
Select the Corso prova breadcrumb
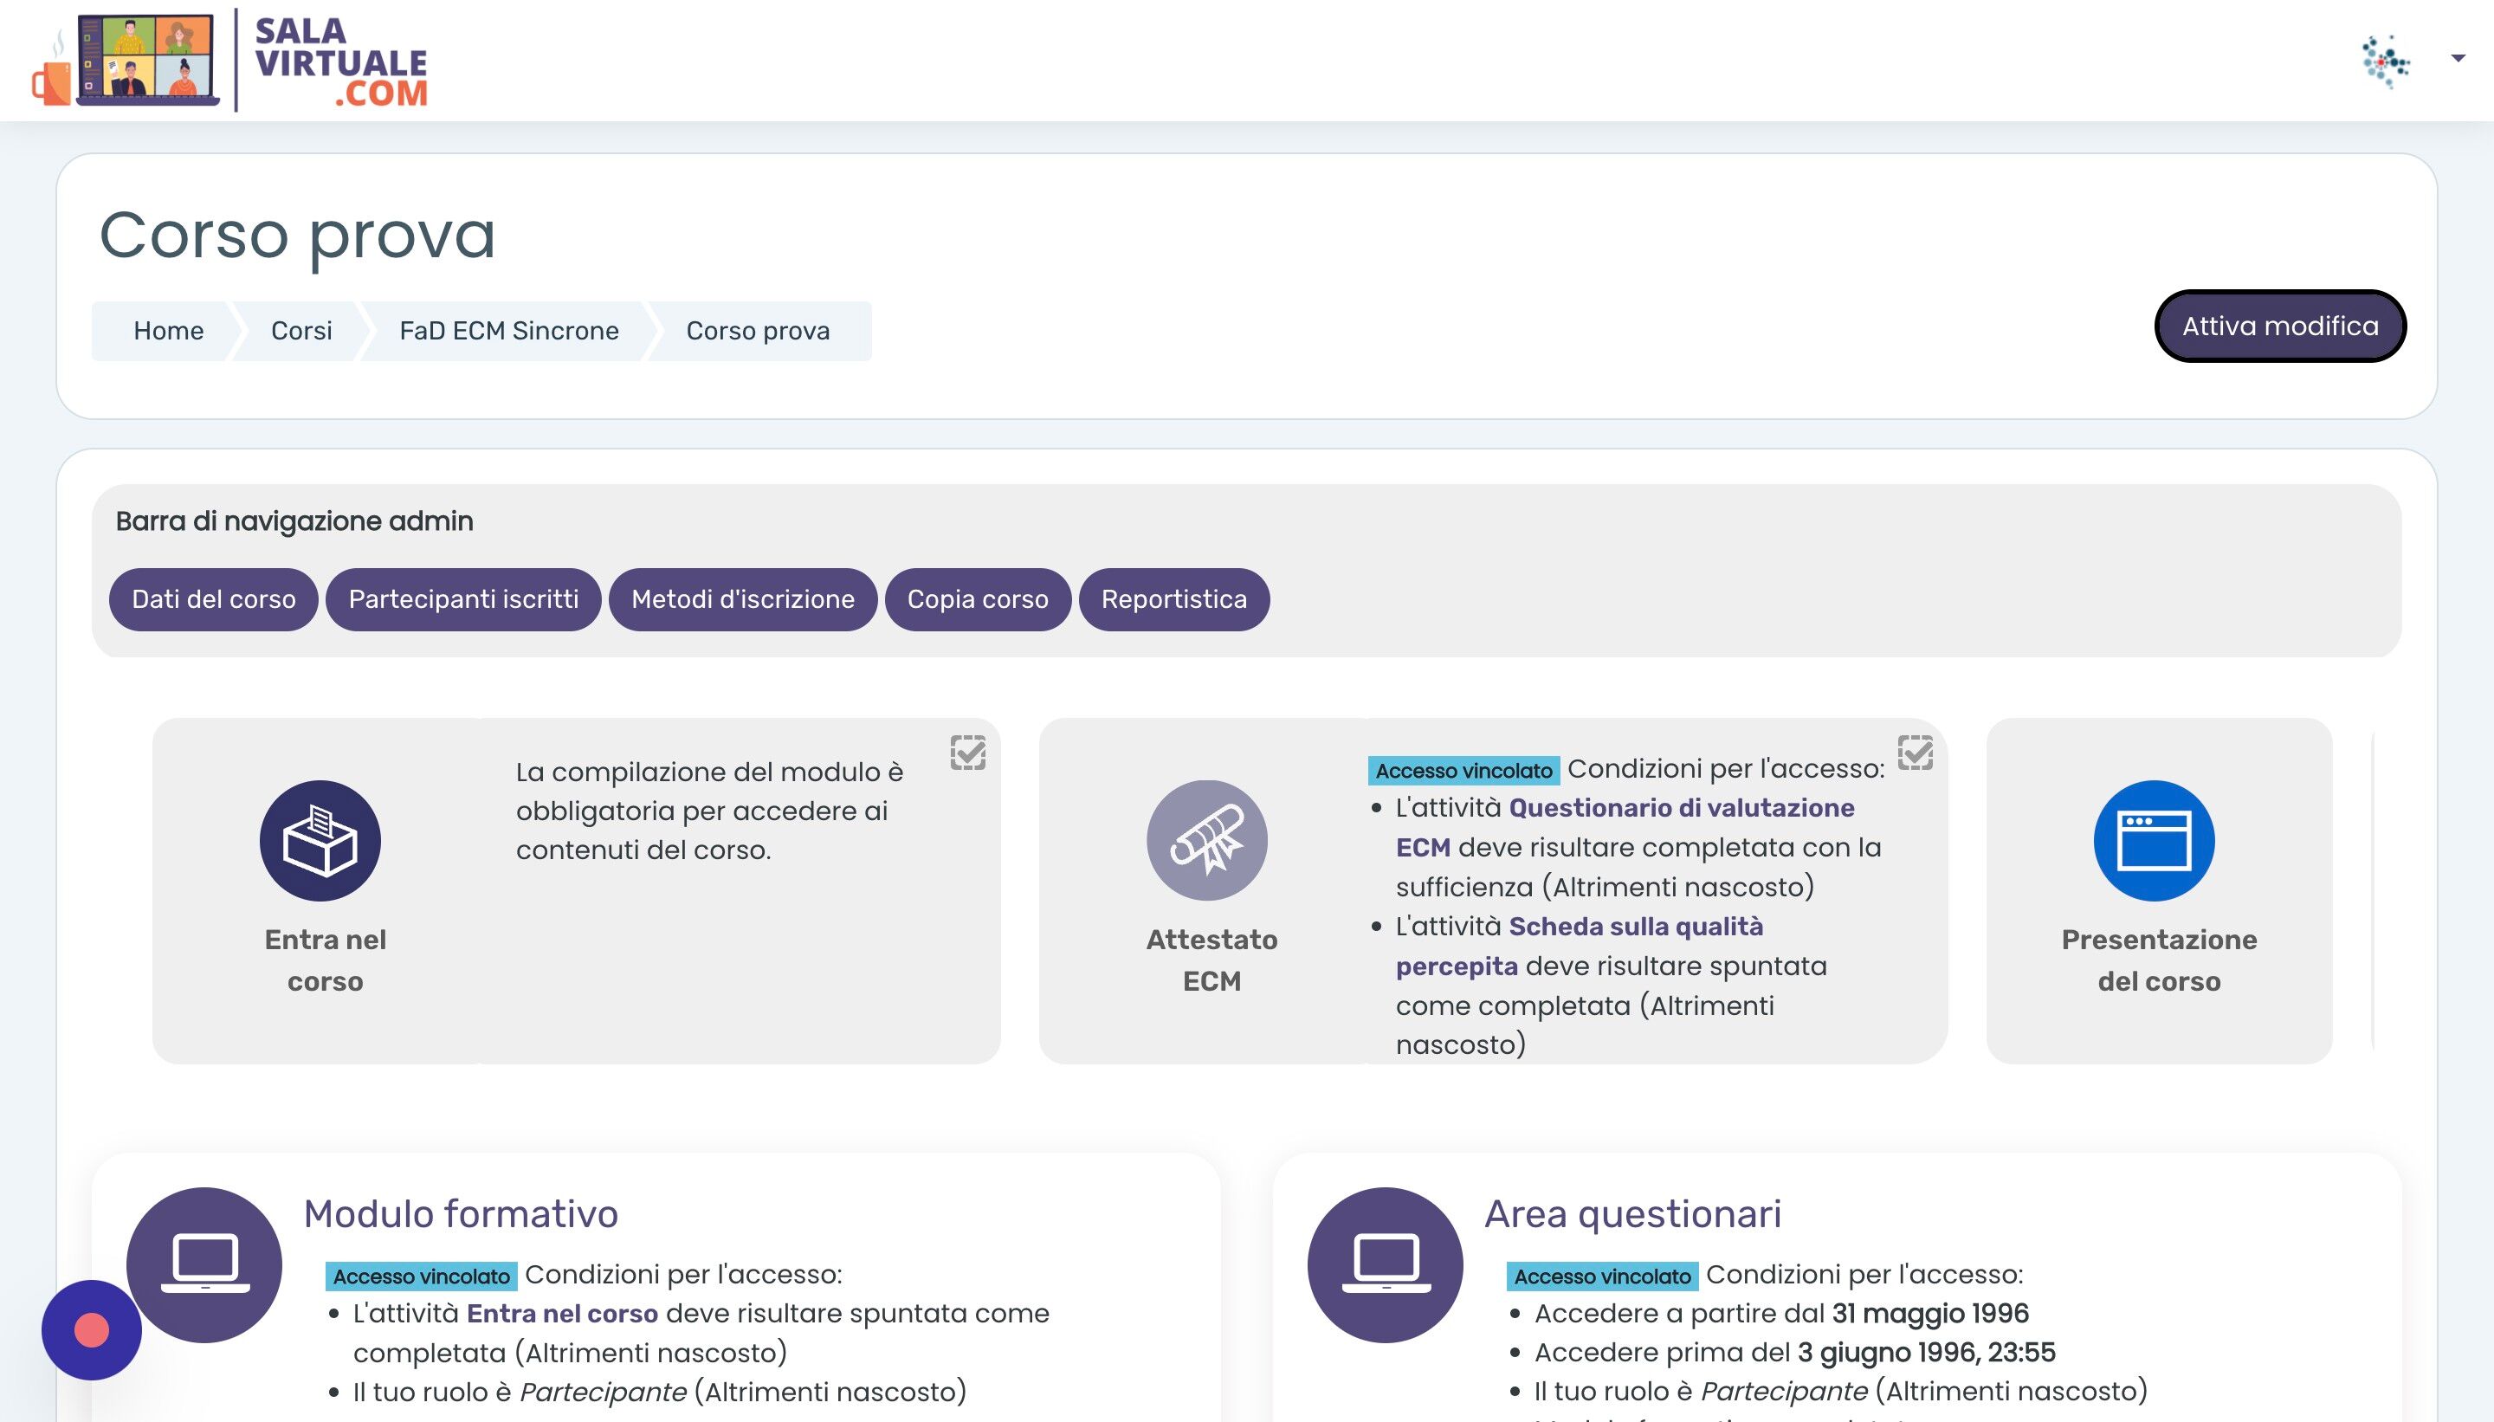point(758,331)
